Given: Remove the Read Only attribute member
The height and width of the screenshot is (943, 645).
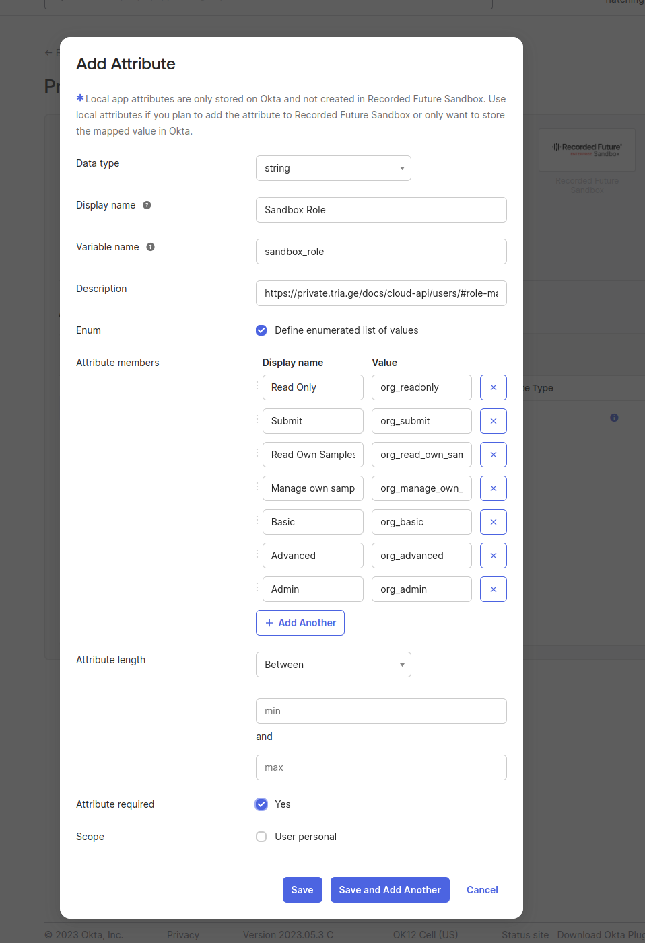Looking at the screenshot, I should (x=493, y=387).
